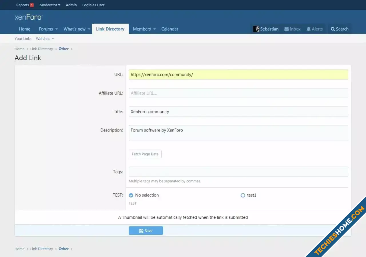This screenshot has width=366, height=257.
Task: Open the Members tab
Action: [x=142, y=29]
